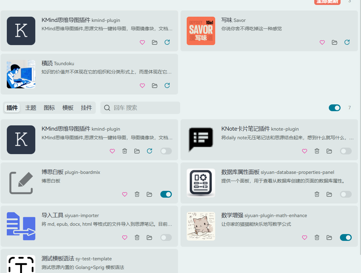Image resolution: width=361 pixels, height=273 pixels.
Task: Open 博思白板 pencil edit thumbnail
Action: (21, 183)
